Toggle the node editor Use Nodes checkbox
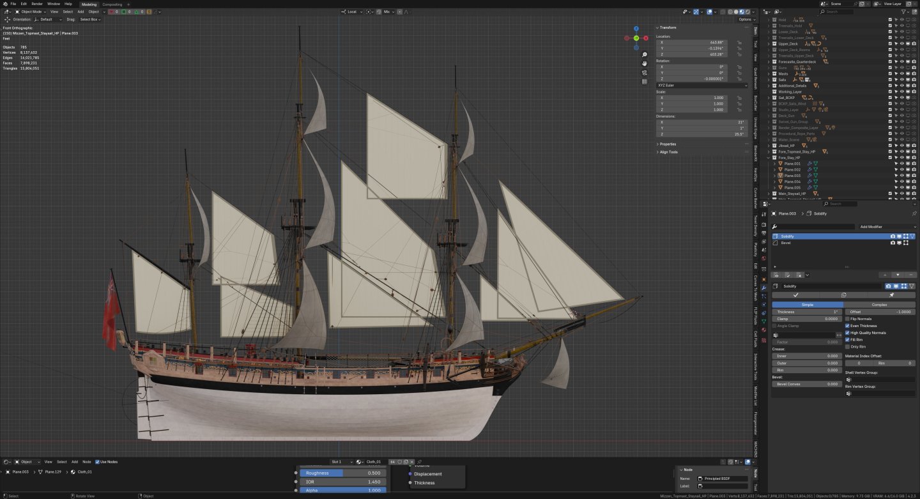 [98, 461]
